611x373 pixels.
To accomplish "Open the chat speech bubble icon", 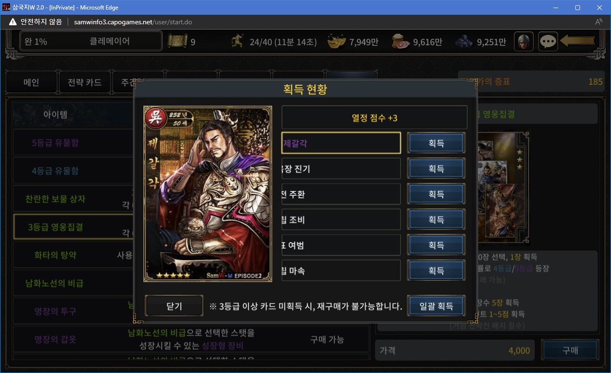I will click(548, 41).
